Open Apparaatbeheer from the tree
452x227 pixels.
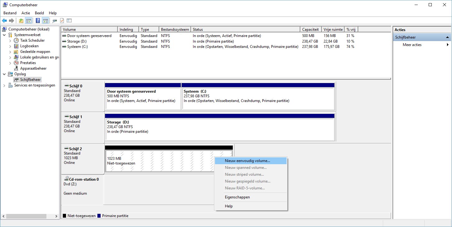(33, 68)
